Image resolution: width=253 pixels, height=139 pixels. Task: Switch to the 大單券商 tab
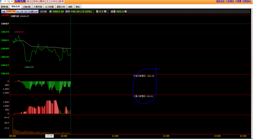pyautogui.click(x=38, y=7)
